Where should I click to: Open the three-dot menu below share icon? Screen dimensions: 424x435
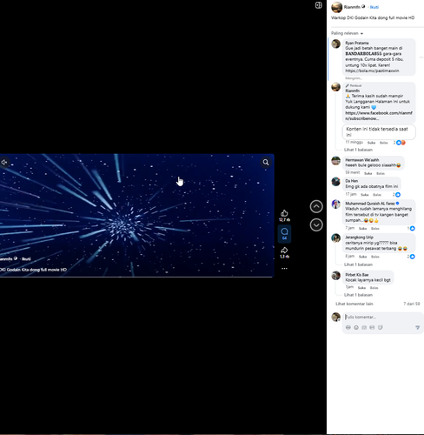[284, 269]
